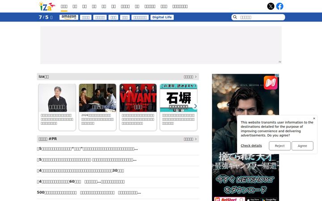
Task: Select the first highlighted navigation menu item
Action: pos(64,6)
